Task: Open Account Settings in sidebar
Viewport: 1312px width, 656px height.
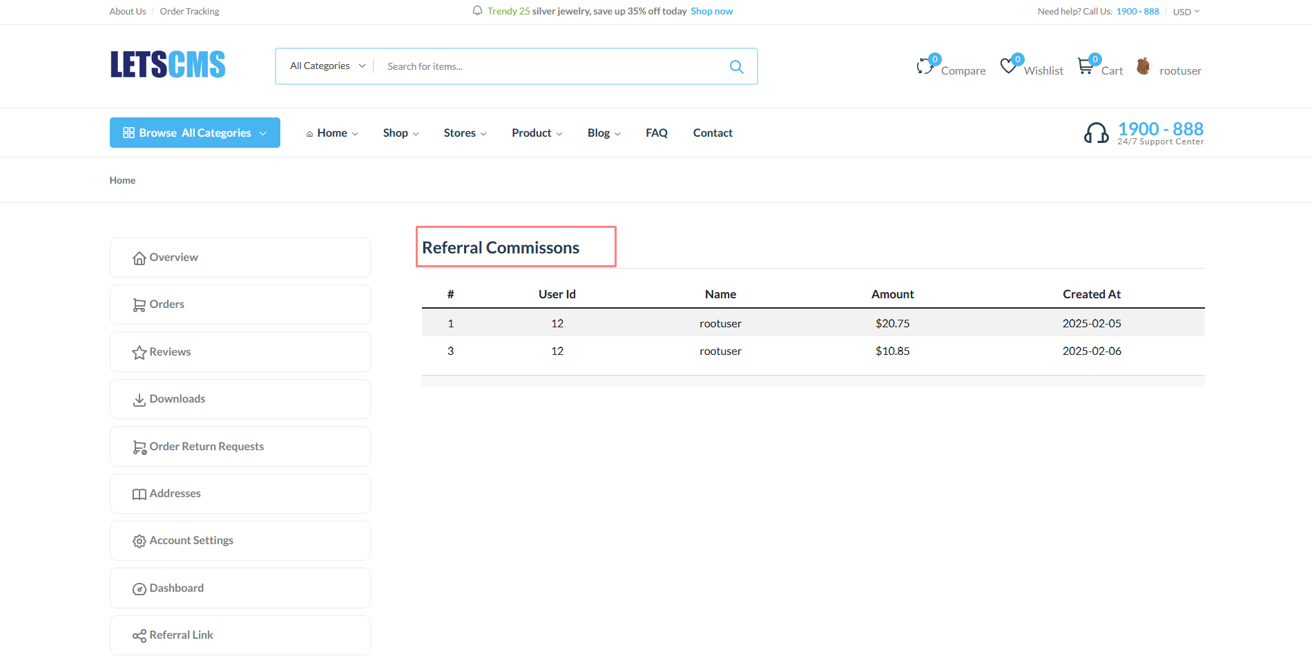Action: [240, 541]
